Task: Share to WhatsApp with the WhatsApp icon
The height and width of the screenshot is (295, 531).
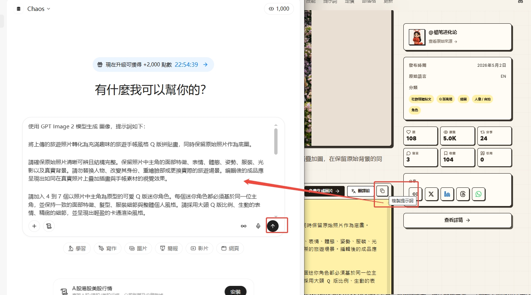Action: point(478,194)
